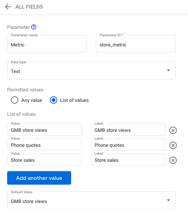The height and width of the screenshot is (212, 188).
Task: Edit the Phone quotes Value field
Action: tap(45, 145)
